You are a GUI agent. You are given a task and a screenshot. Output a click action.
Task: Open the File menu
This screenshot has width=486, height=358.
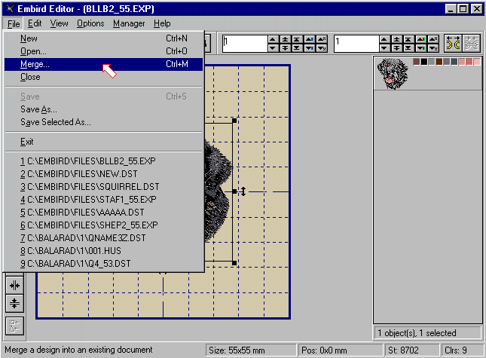[x=14, y=23]
